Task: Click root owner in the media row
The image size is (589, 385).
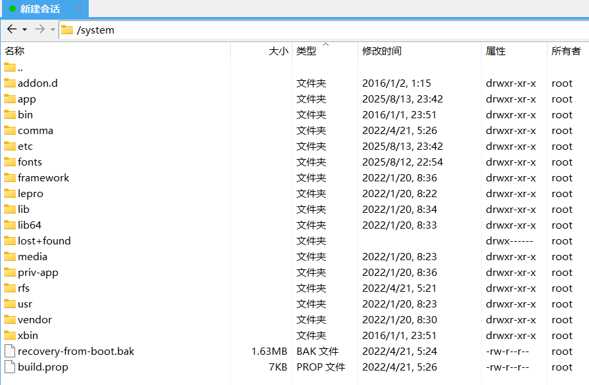Action: 562,257
